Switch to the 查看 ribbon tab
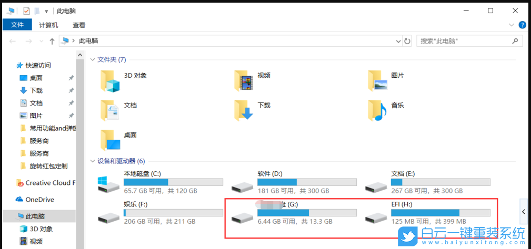531x249 pixels. click(x=79, y=25)
